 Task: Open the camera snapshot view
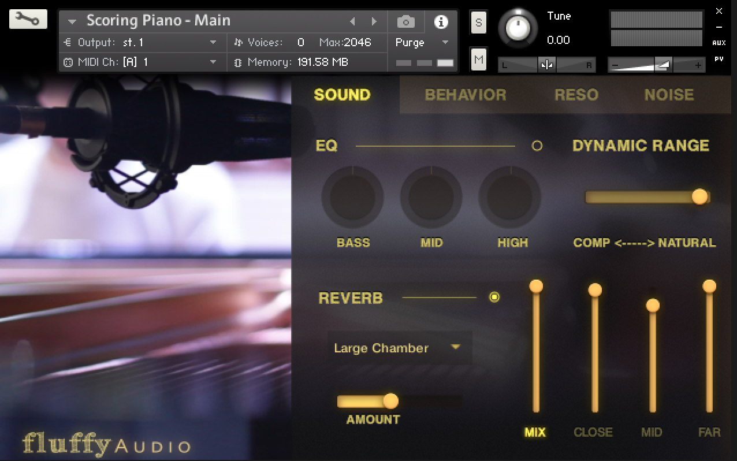(x=406, y=22)
